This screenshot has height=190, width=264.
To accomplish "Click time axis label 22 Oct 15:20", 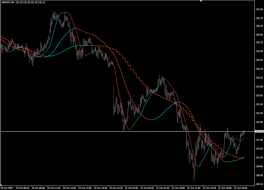I will pyautogui.click(x=209, y=188).
